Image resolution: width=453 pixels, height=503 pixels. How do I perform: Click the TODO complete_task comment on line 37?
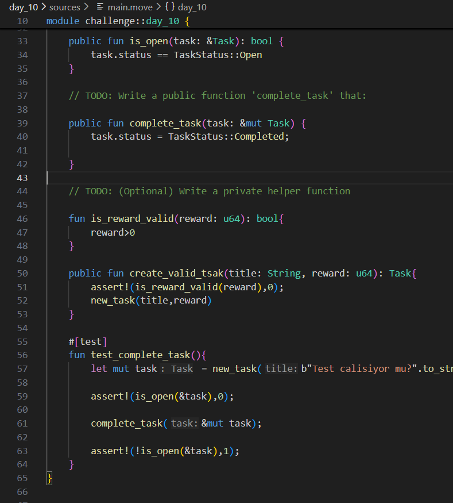pos(217,96)
